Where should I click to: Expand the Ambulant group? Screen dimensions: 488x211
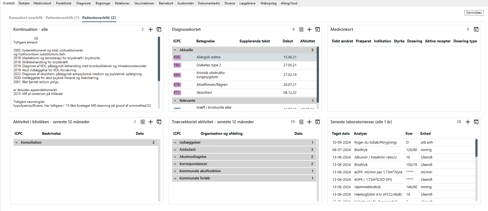pos(175,150)
